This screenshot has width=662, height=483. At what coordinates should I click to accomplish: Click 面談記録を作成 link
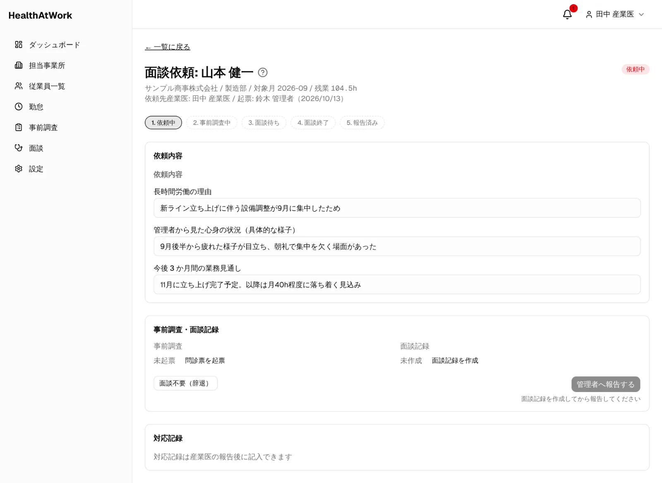point(455,361)
